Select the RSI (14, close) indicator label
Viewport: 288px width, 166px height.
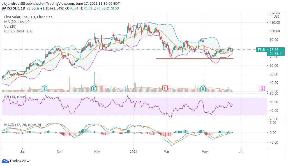(15, 97)
